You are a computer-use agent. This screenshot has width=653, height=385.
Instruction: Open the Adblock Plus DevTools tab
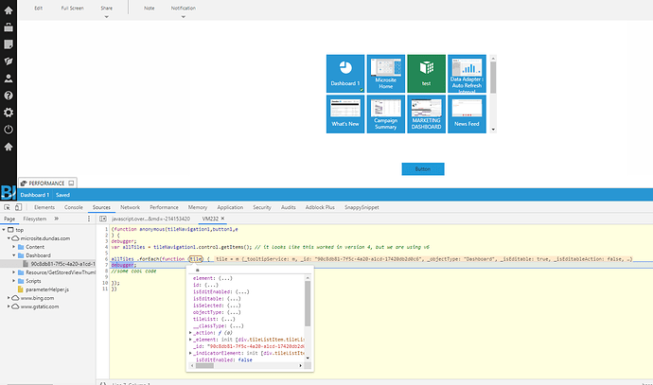tap(320, 207)
